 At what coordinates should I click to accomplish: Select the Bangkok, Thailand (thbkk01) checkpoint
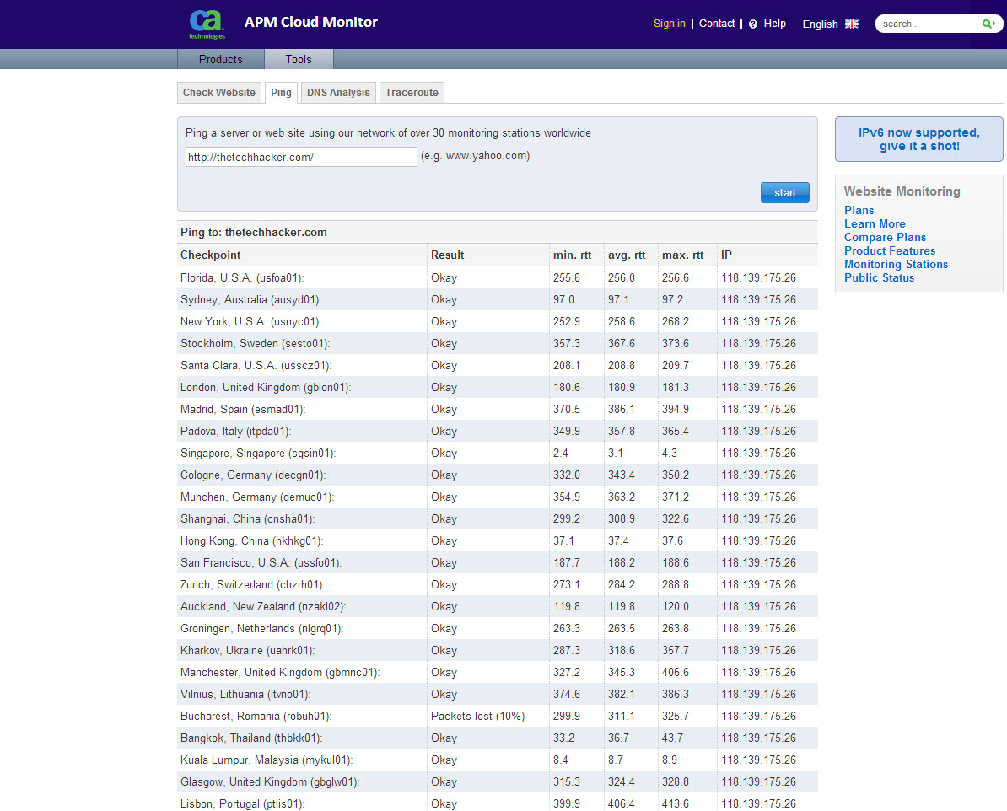[x=251, y=738]
